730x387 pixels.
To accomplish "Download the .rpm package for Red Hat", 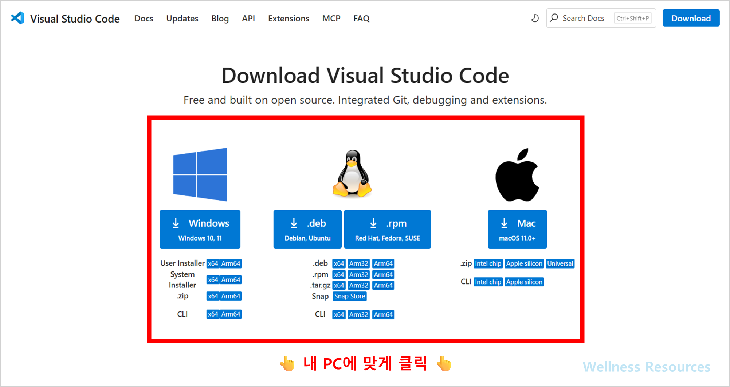I will click(388, 229).
